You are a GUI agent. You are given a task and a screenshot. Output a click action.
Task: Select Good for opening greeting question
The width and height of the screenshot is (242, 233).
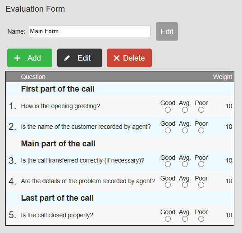[168, 110]
